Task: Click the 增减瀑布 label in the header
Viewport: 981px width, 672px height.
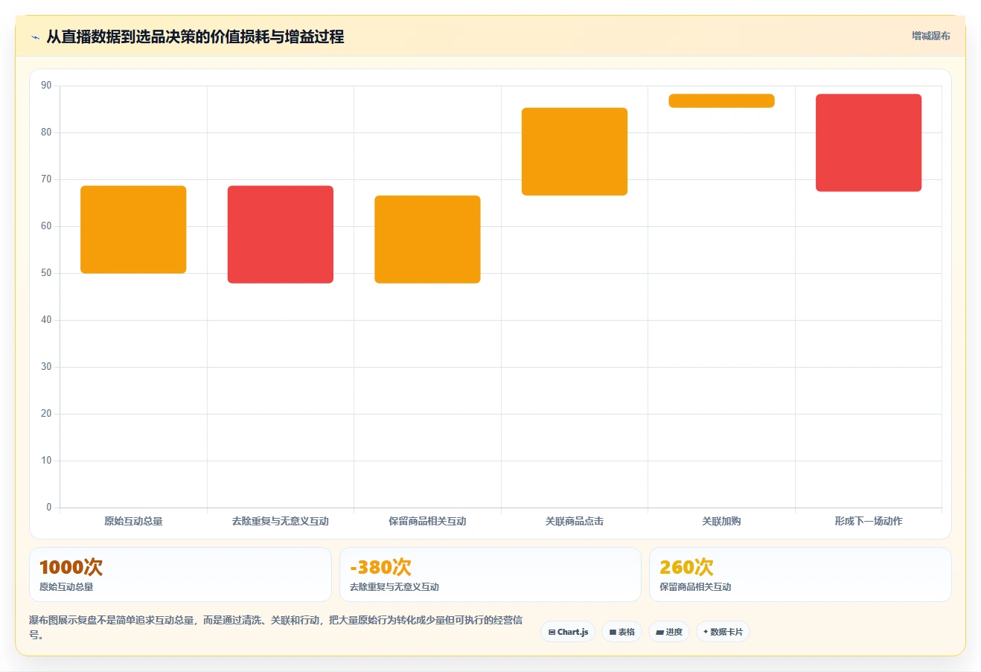Action: pyautogui.click(x=930, y=36)
